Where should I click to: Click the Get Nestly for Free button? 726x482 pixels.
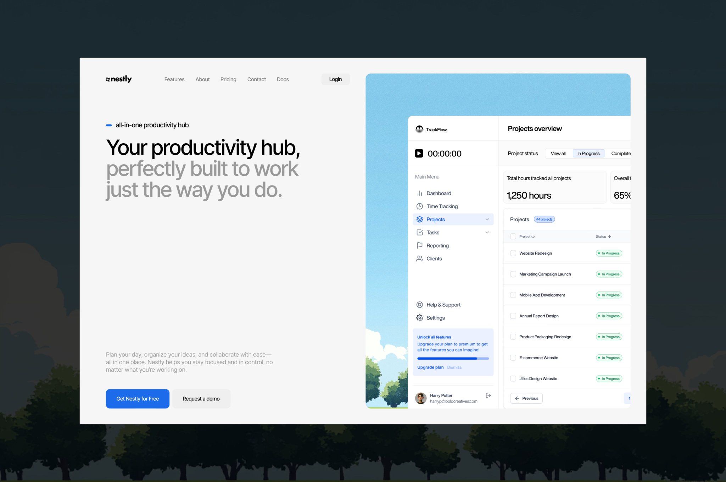[138, 399]
